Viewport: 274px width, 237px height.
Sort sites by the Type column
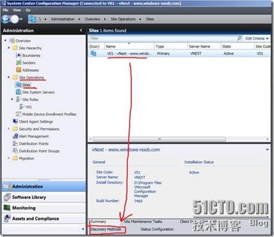click(x=171, y=46)
